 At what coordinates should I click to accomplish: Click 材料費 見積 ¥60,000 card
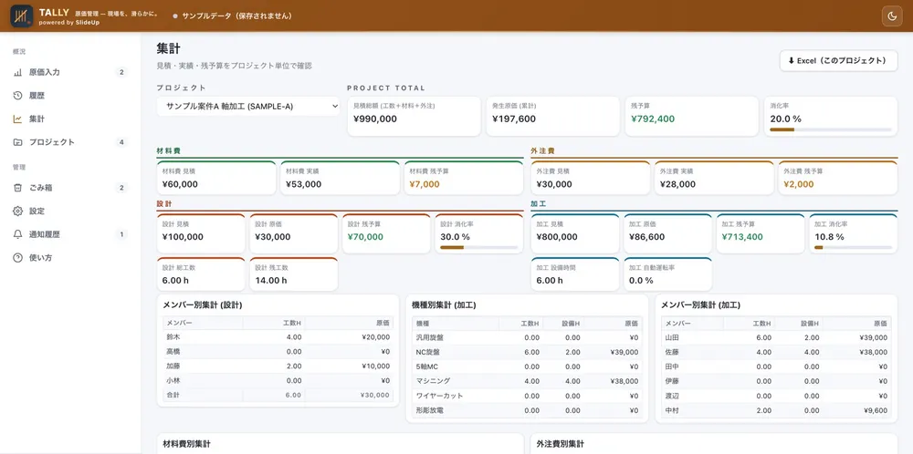point(216,178)
